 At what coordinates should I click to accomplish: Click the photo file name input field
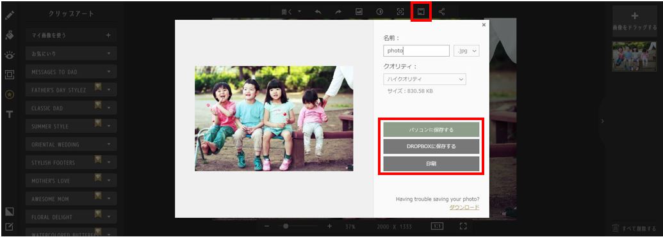[416, 51]
